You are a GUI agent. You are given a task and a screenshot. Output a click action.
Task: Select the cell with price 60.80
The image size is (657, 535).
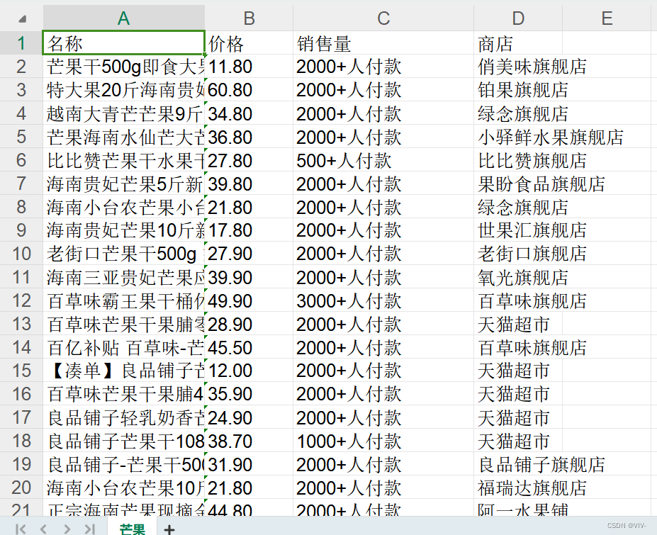pos(249,90)
